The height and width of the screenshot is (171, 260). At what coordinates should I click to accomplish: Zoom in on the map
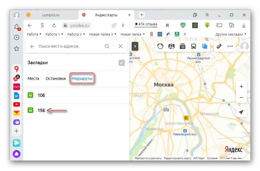click(x=241, y=86)
